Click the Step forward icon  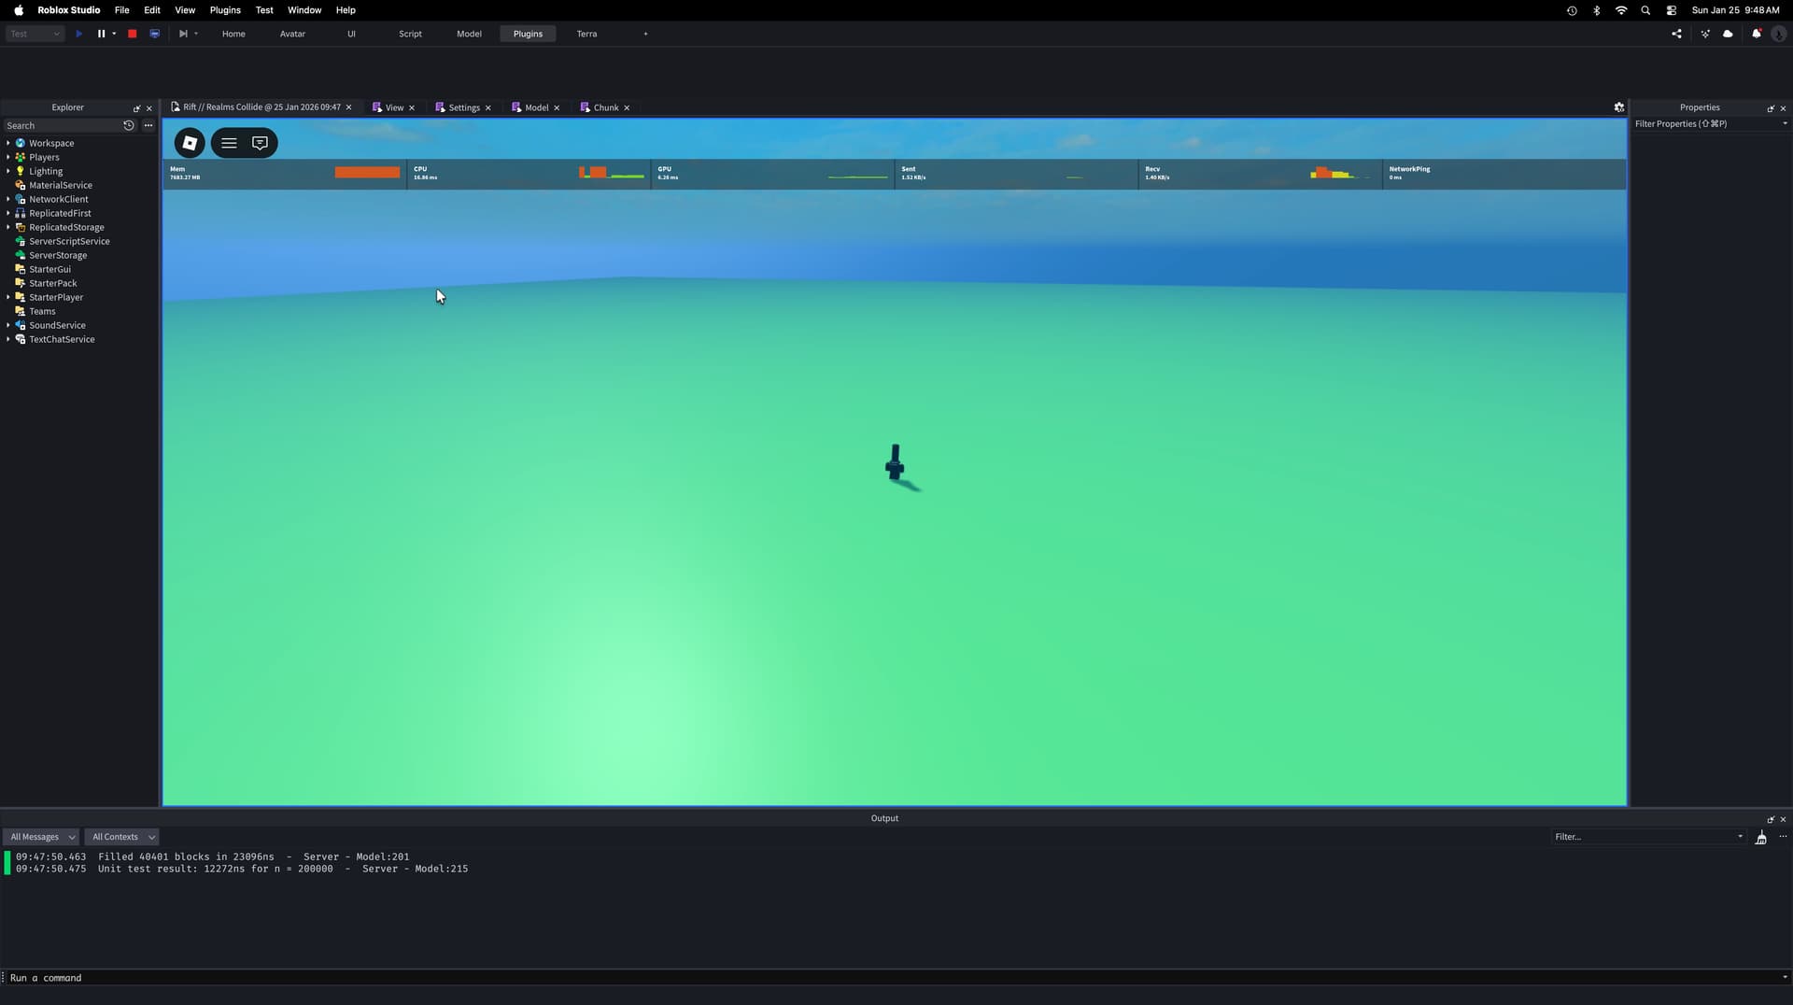183,34
